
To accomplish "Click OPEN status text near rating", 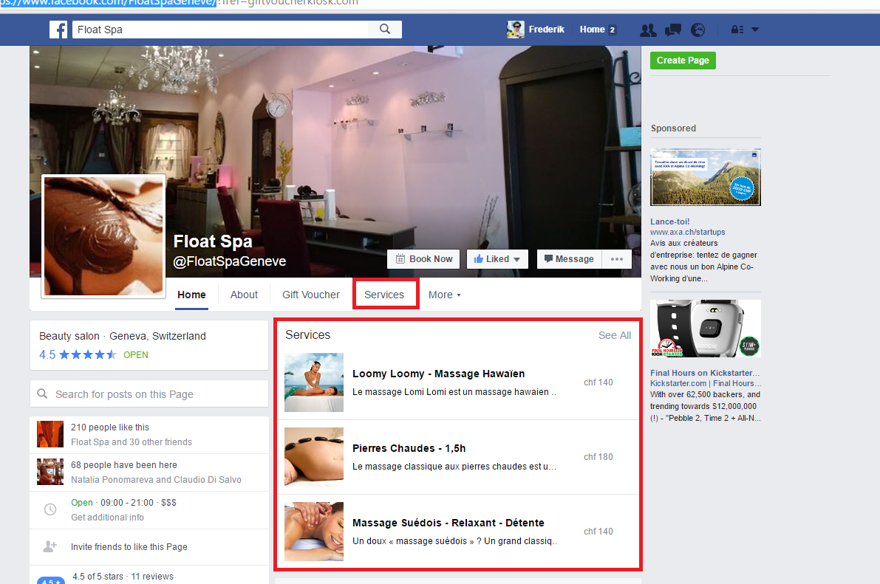I will point(136,355).
